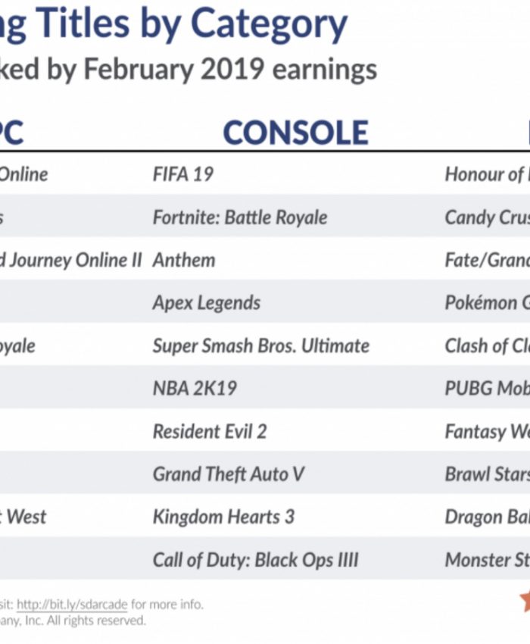The height and width of the screenshot is (644, 530).
Task: Click the Resident Evil 2 title
Action: coord(210,431)
